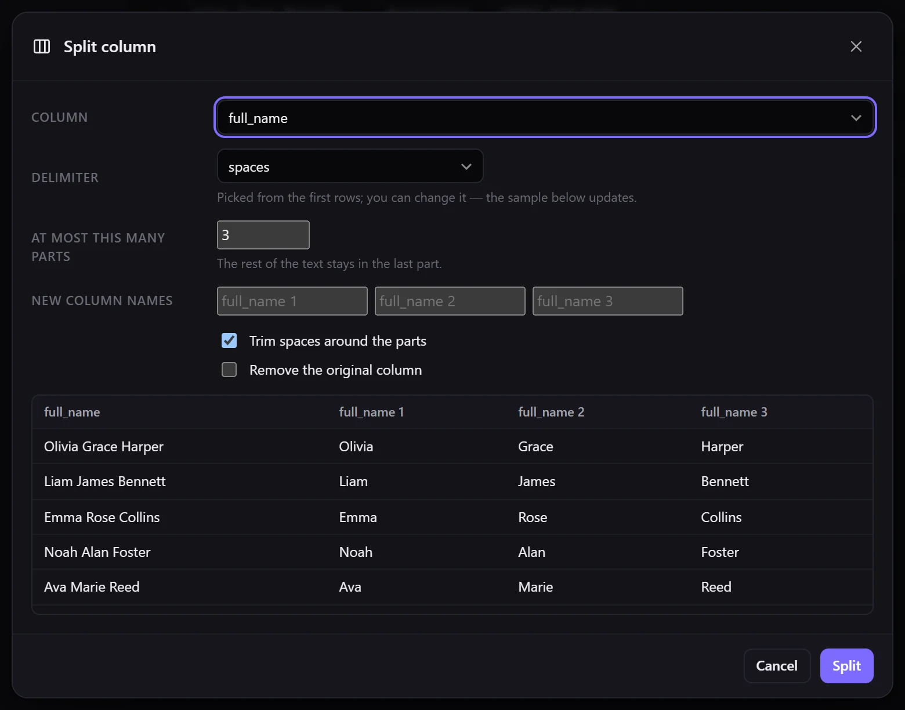Click the Remove the original column label
The image size is (905, 710).
pyautogui.click(x=335, y=370)
